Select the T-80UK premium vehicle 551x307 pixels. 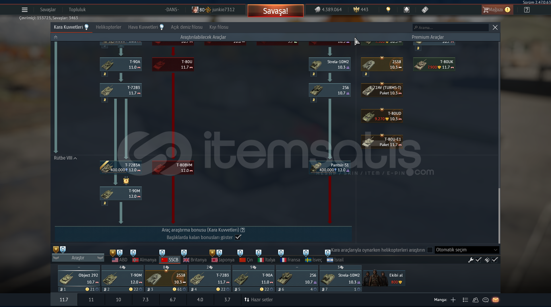(434, 65)
